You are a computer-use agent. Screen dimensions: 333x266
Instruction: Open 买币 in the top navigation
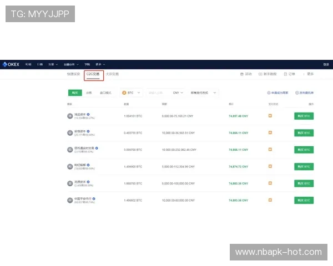pyautogui.click(x=28, y=64)
